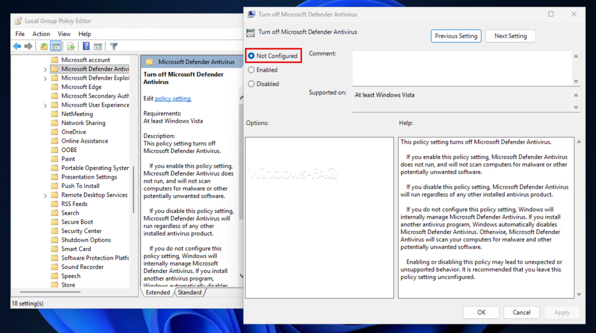The width and height of the screenshot is (596, 333).
Task: Expand the Microsoft Defender Antivirus tree node
Action: click(x=45, y=69)
